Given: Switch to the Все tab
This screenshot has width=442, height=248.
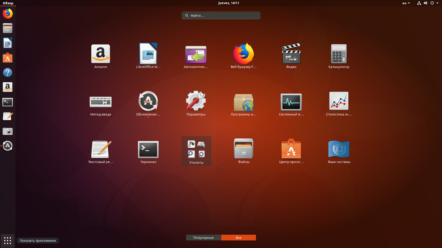Looking at the screenshot, I should [239, 238].
